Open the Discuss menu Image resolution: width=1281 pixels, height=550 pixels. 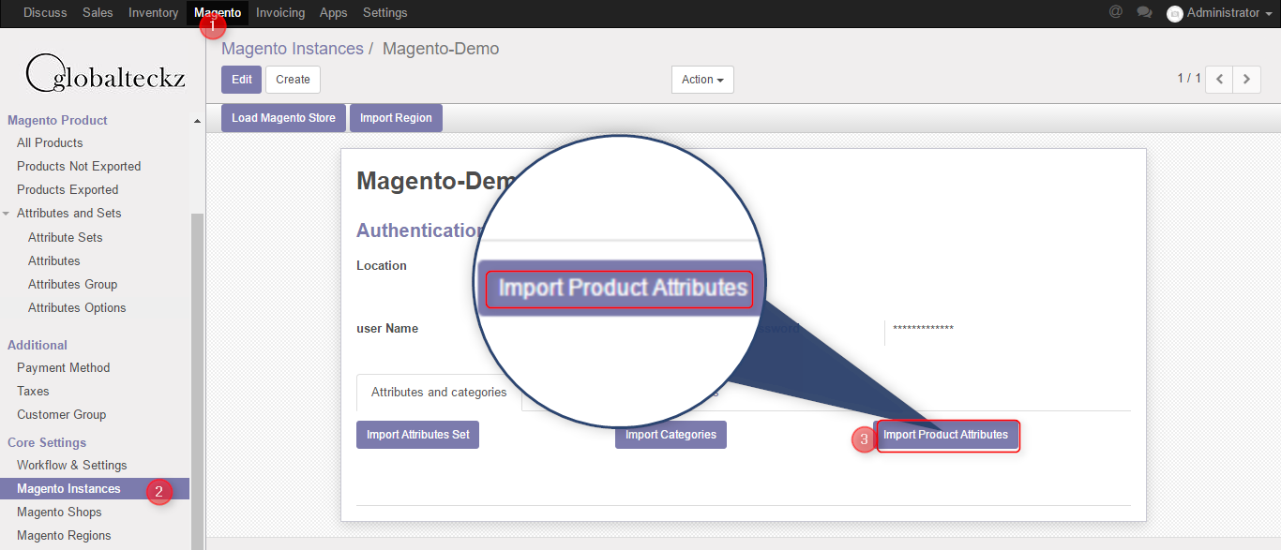pos(45,13)
